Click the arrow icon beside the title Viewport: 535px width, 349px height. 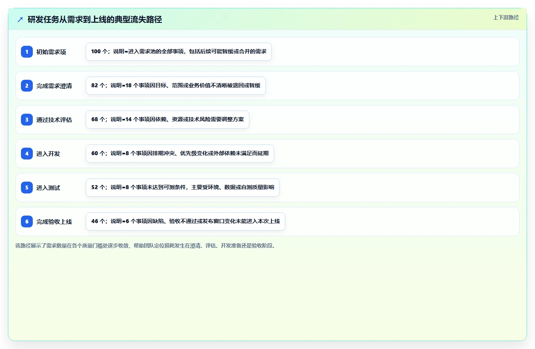coord(20,20)
